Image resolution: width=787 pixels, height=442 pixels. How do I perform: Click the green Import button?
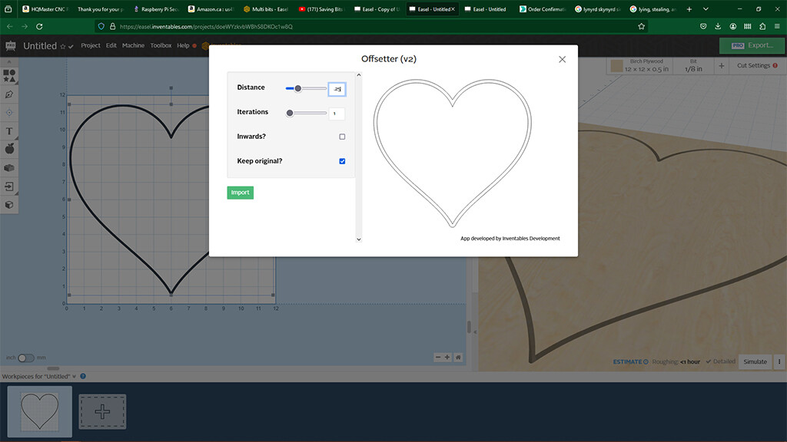point(240,193)
